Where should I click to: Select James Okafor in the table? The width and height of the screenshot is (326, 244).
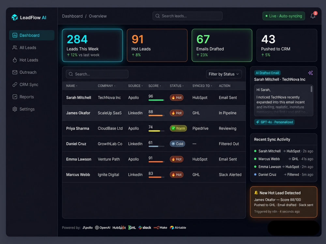pos(78,113)
